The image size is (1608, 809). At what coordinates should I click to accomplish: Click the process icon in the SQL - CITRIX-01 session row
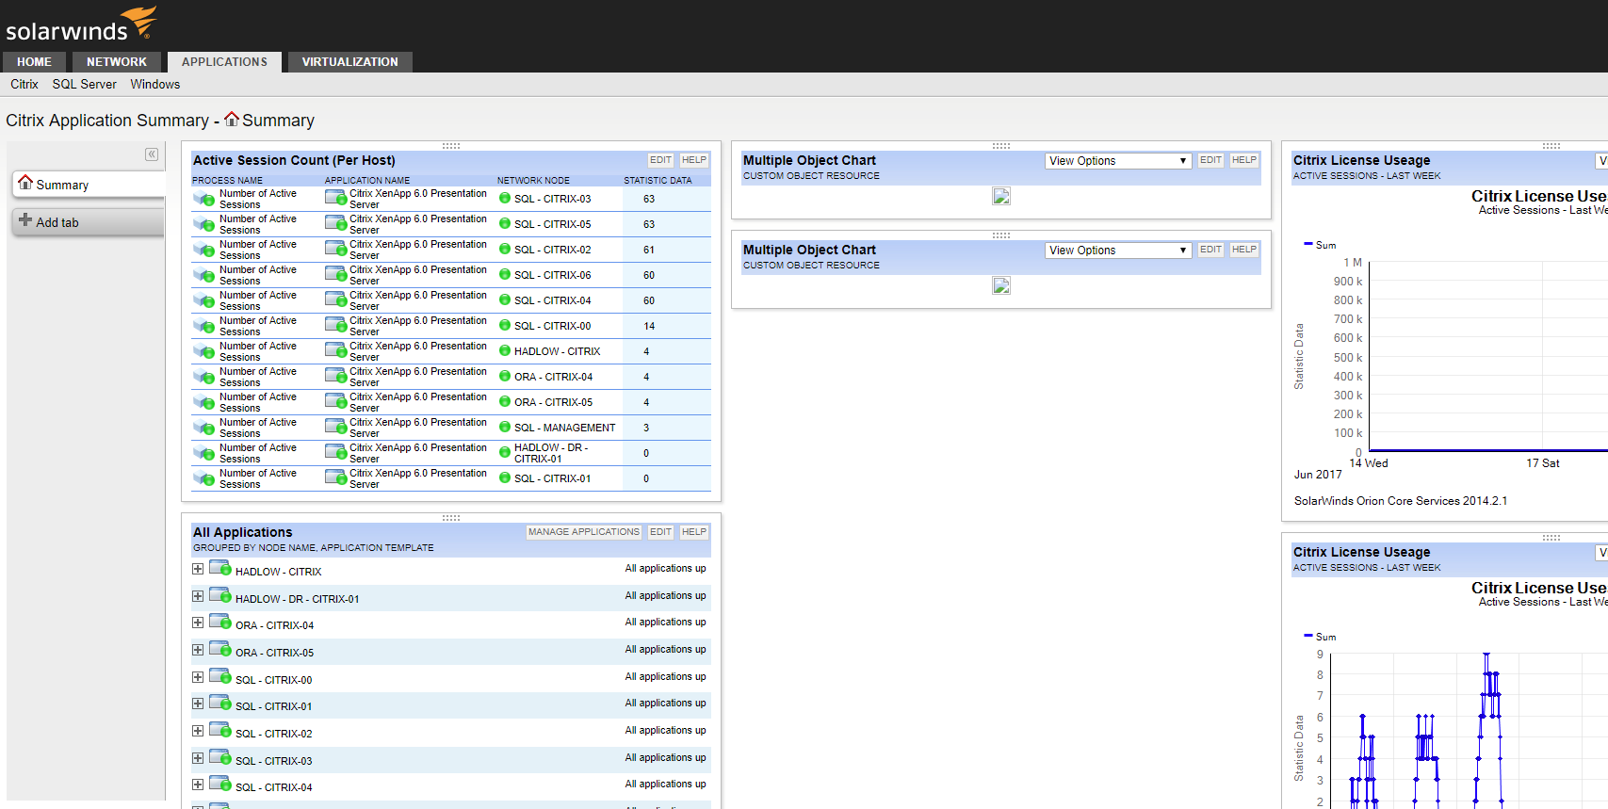click(x=204, y=478)
